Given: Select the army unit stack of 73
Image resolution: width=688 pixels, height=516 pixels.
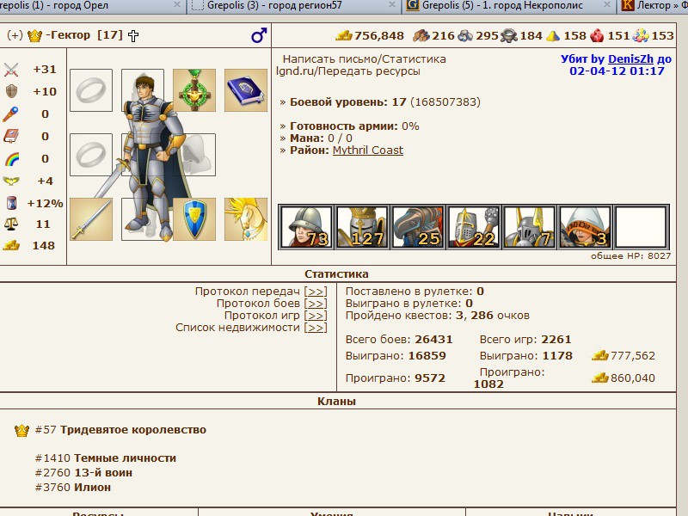Looking at the screenshot, I should point(306,227).
